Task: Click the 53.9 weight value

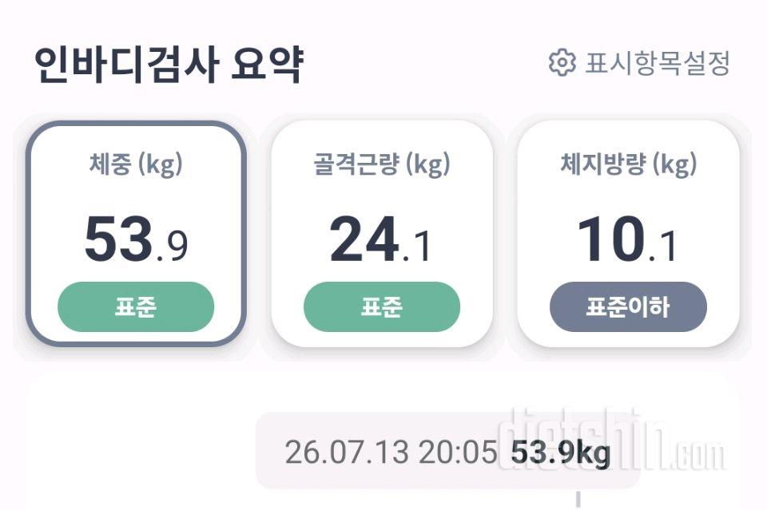Action: 136,239
